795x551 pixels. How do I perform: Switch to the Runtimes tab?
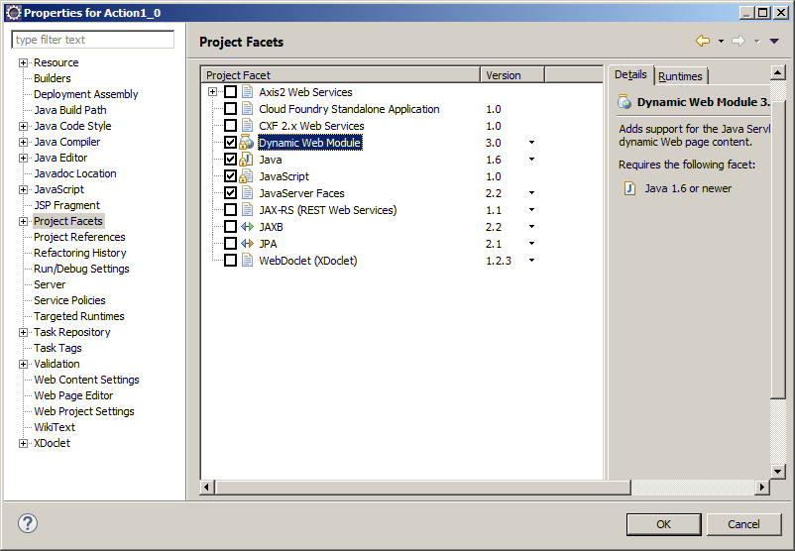[x=680, y=76]
